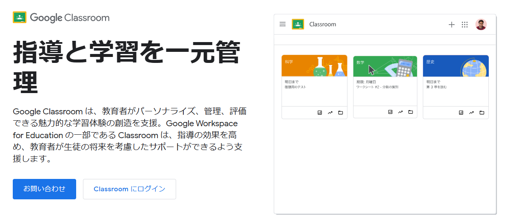Click the green Classroom icon in the header
Viewport: 505px width, 221px height.
tap(298, 24)
